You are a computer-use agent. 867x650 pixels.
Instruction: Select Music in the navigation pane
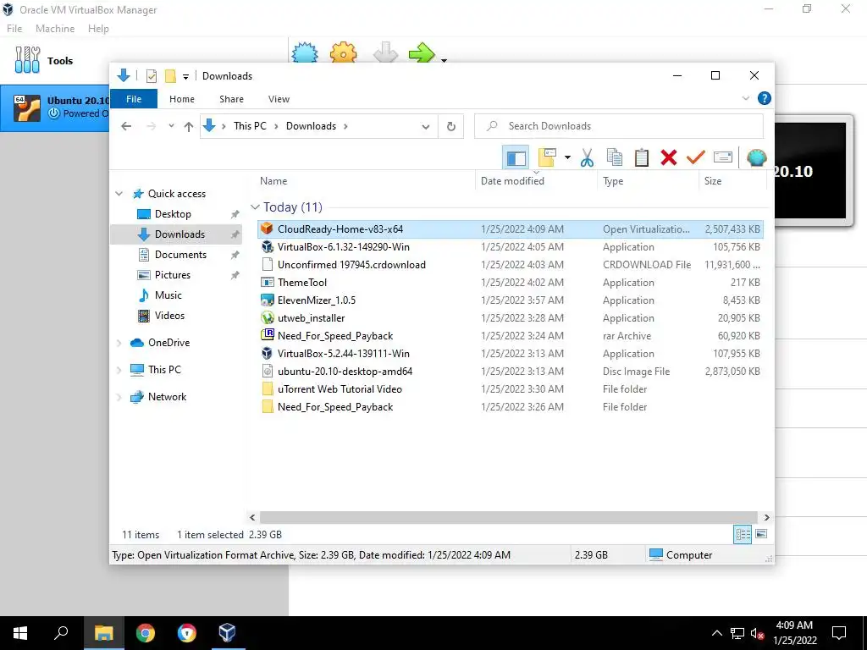[x=168, y=295]
